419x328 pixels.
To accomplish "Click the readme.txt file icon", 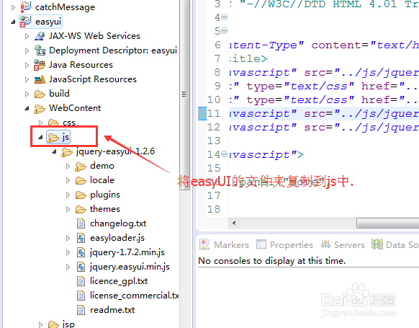I will point(81,310).
